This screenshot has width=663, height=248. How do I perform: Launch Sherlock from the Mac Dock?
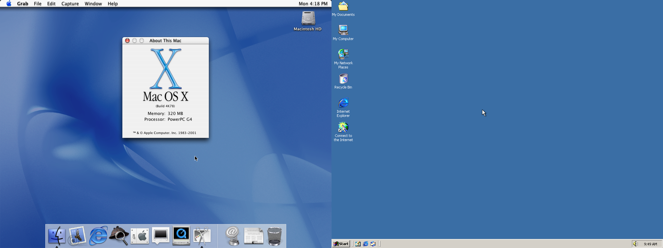(119, 236)
